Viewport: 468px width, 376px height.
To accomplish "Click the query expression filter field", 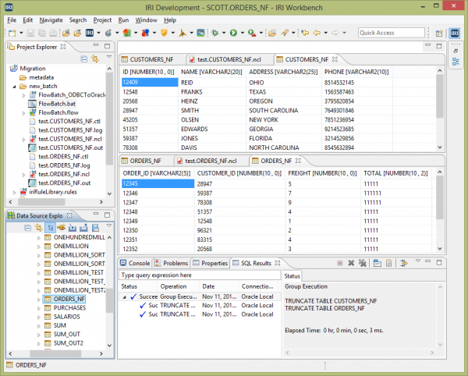I will [200, 275].
